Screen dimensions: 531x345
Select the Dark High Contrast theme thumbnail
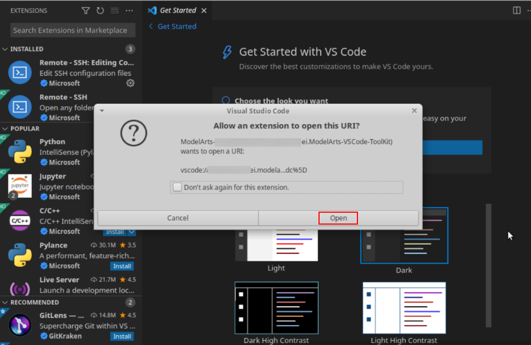coord(276,308)
